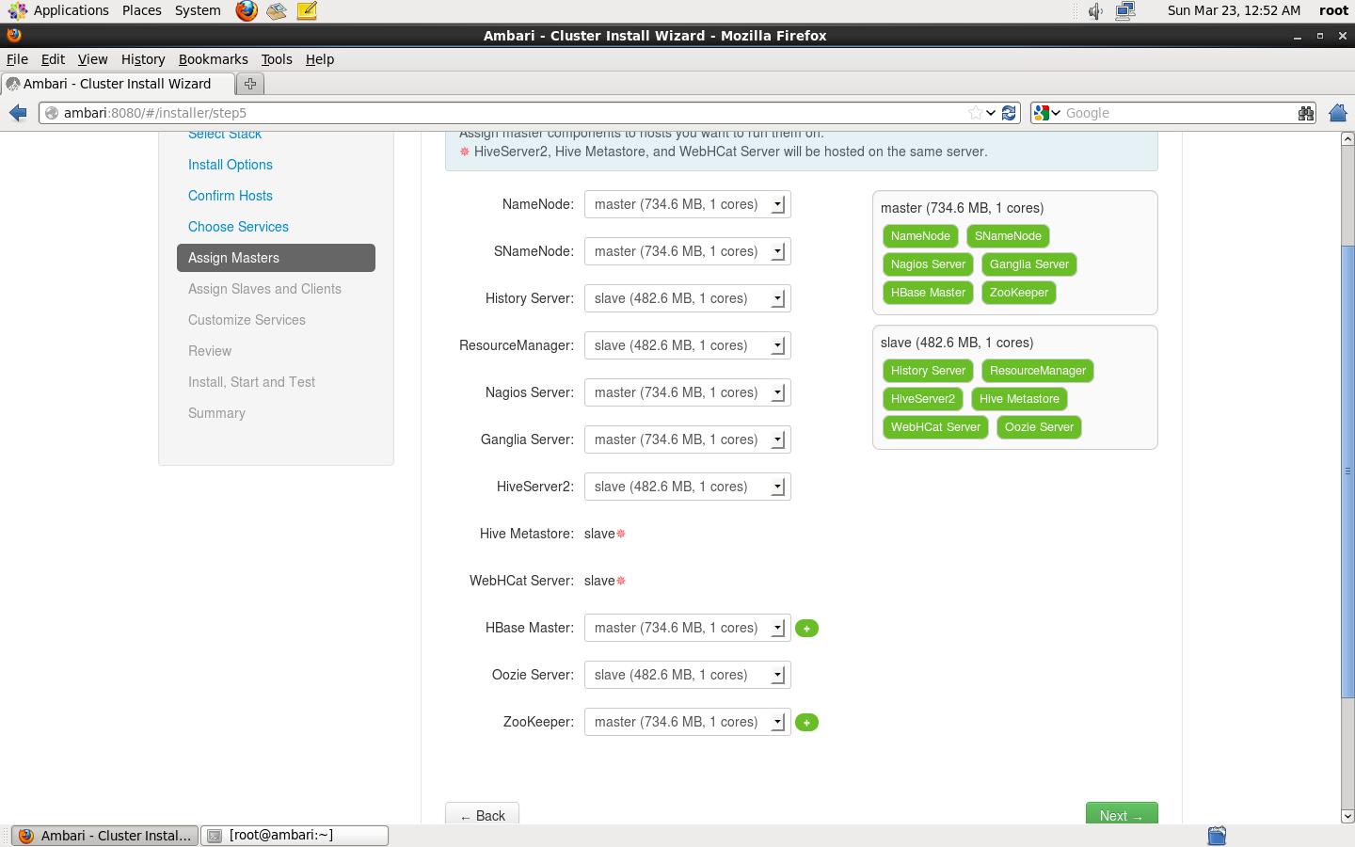Click the Google search engine icon
Viewport: 1355px width, 847px height.
[x=1043, y=112]
